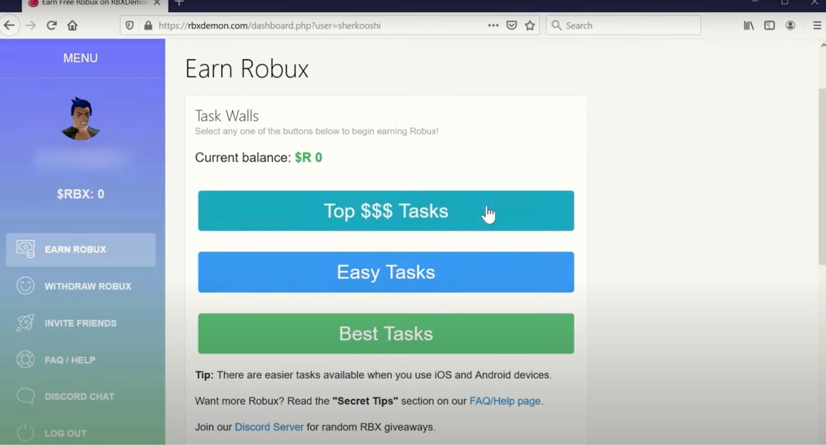The width and height of the screenshot is (826, 445).
Task: Click the MENU header in sidebar
Action: click(81, 58)
